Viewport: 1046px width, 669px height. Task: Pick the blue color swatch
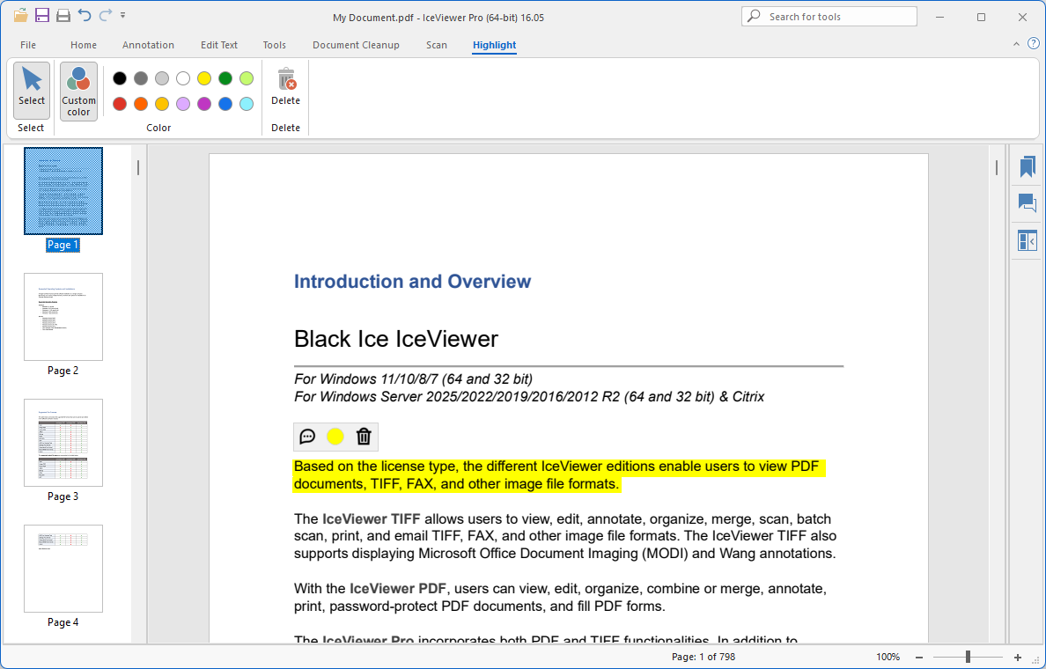click(225, 104)
